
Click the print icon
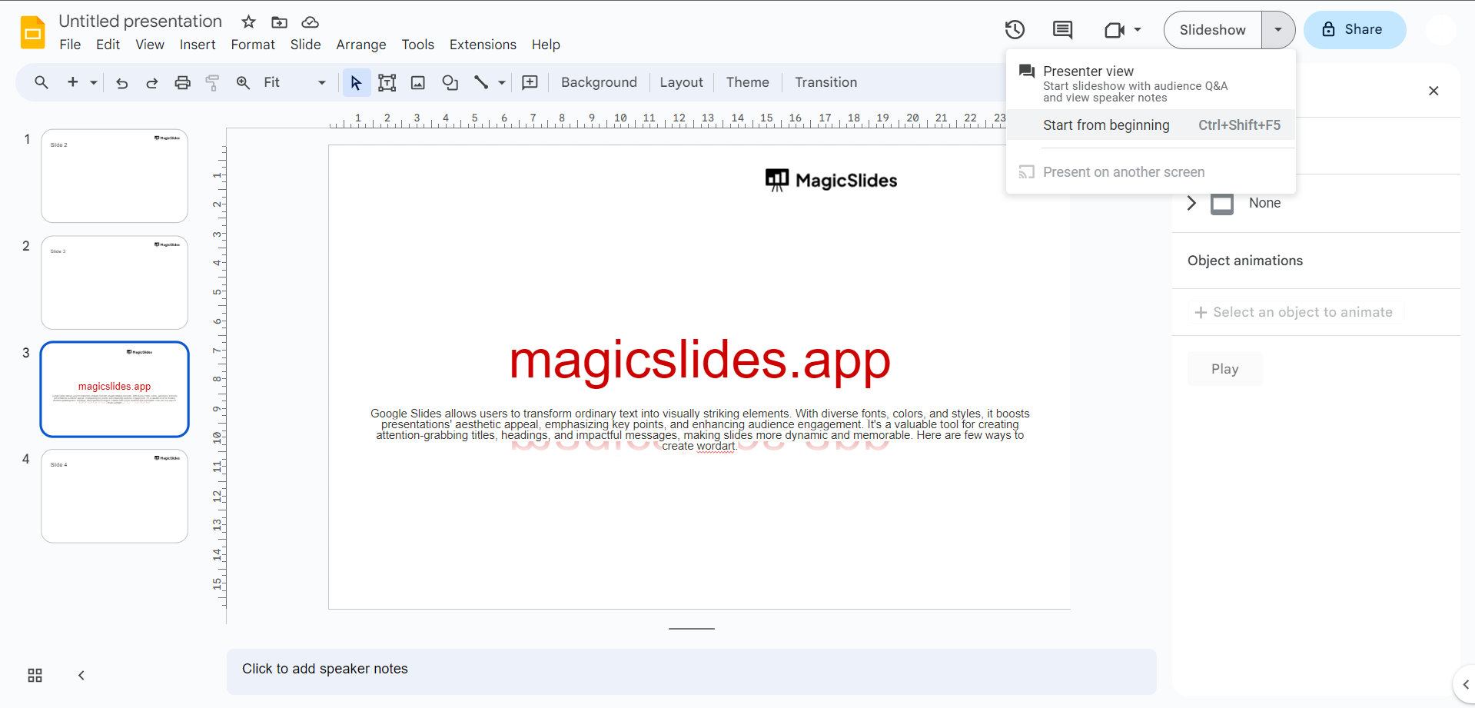182,82
